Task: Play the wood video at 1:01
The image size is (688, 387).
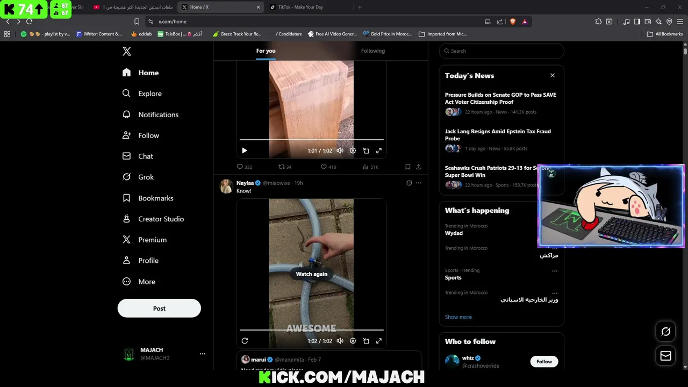Action: (x=245, y=150)
